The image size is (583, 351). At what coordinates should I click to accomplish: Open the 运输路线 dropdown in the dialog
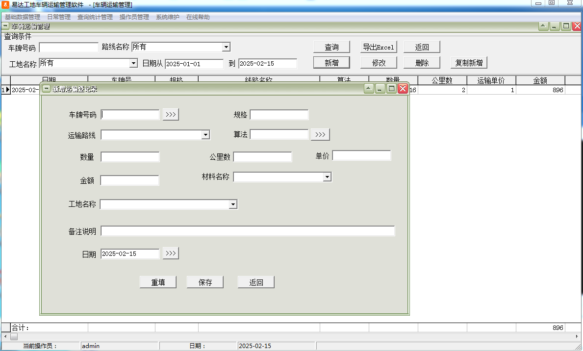(x=206, y=134)
